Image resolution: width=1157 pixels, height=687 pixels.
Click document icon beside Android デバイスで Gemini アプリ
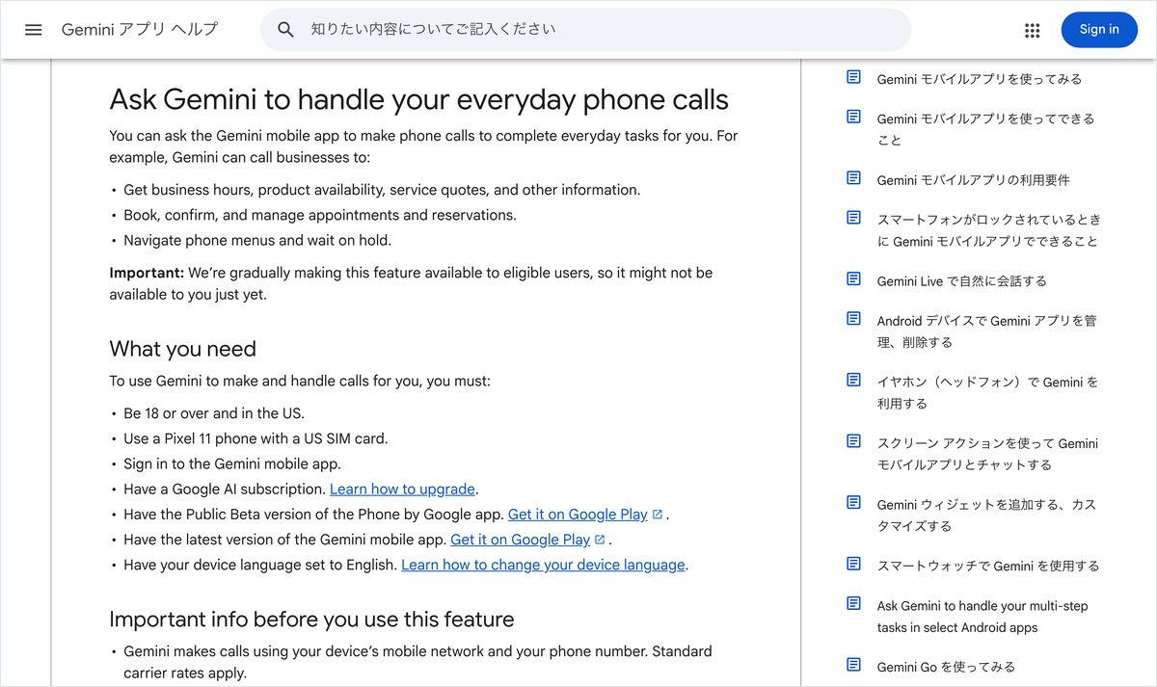(x=853, y=319)
